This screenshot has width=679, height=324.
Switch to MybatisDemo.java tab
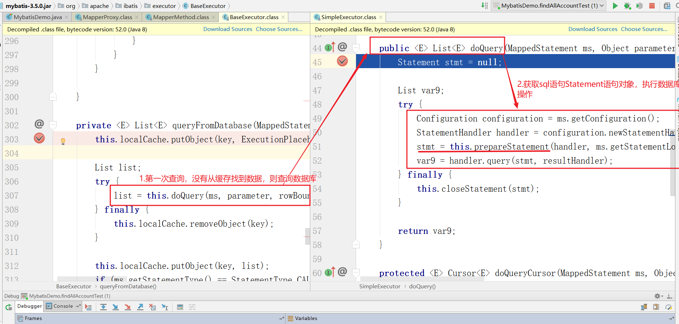tap(37, 17)
